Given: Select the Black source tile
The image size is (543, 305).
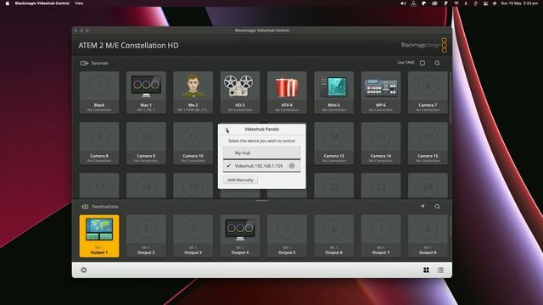Looking at the screenshot, I should point(99,92).
